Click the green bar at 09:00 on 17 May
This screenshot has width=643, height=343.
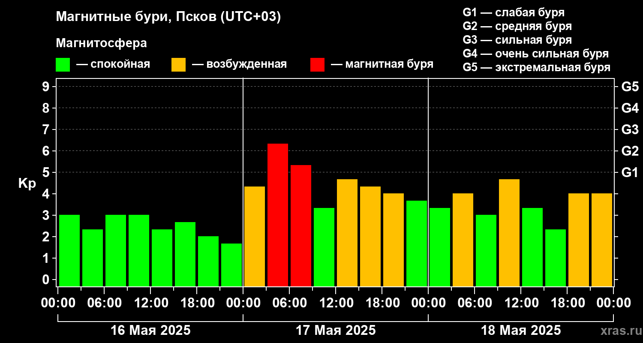pos(324,247)
